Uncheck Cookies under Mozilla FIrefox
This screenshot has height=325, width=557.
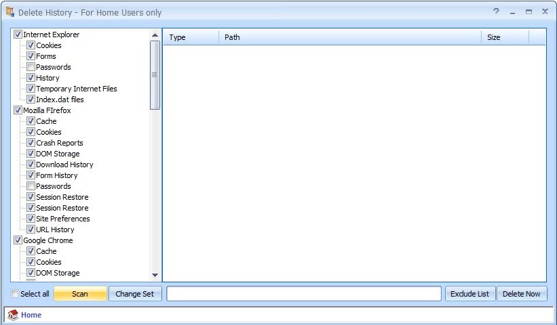point(31,132)
